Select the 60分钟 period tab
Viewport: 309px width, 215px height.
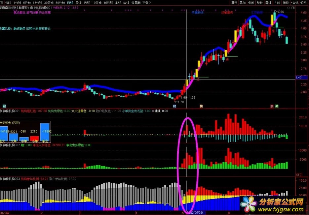[60, 3]
